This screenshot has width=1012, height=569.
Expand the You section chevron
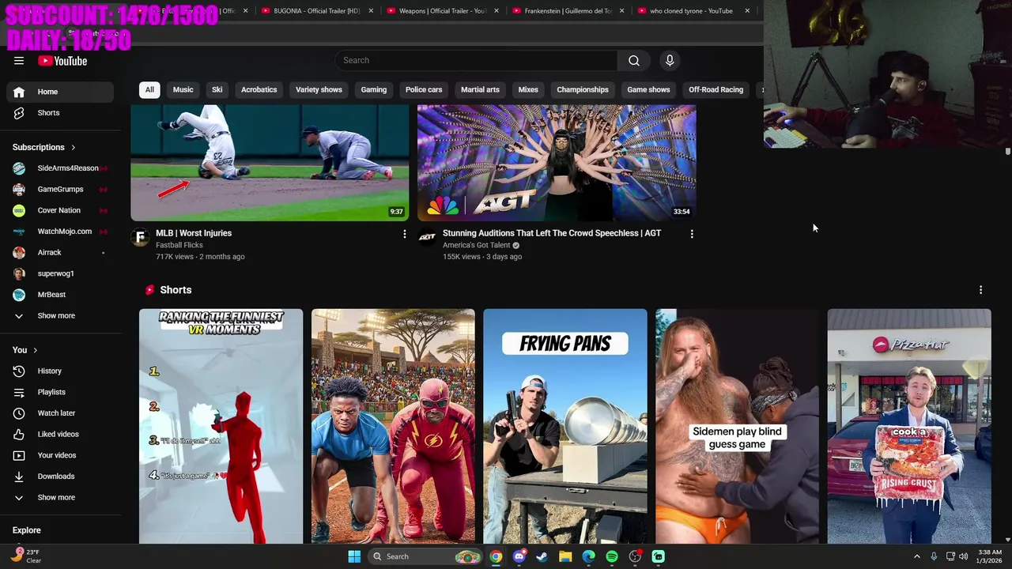point(35,350)
